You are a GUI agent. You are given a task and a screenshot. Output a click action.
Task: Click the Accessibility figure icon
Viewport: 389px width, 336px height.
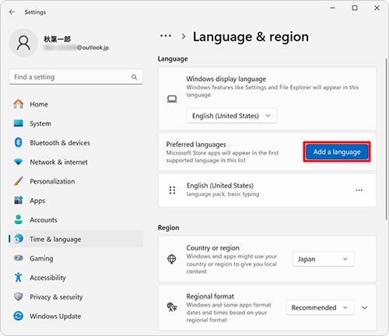click(x=18, y=277)
